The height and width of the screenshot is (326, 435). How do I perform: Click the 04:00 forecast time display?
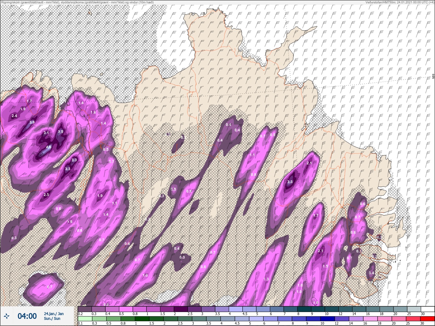coord(27,316)
